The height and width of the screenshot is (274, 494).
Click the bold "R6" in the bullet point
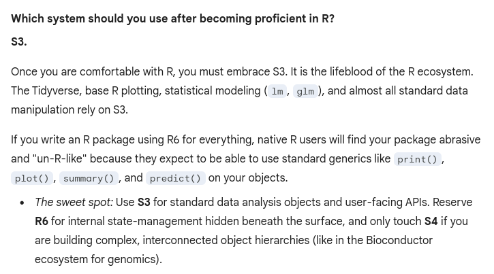coord(42,221)
